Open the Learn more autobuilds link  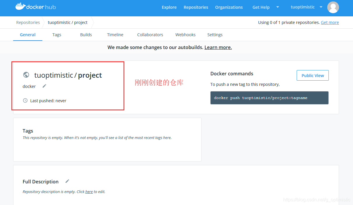click(218, 47)
